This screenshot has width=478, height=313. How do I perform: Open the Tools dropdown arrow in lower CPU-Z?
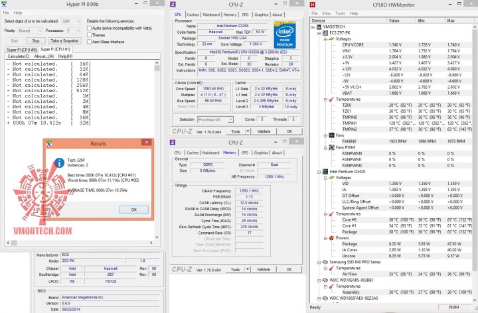248,269
